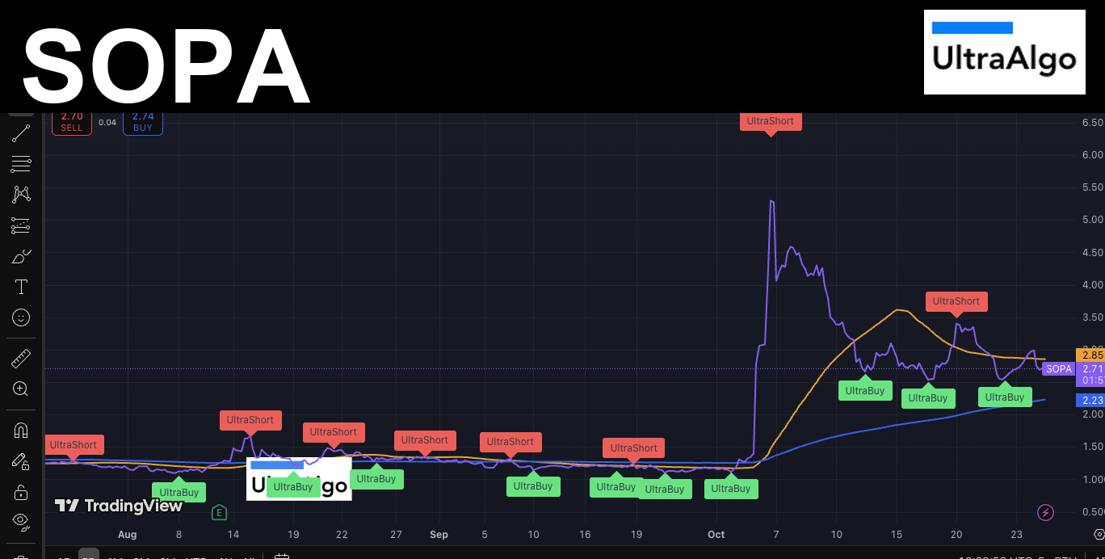Activate the zoom in tool
Viewport: 1105px width, 559px height.
tap(21, 389)
